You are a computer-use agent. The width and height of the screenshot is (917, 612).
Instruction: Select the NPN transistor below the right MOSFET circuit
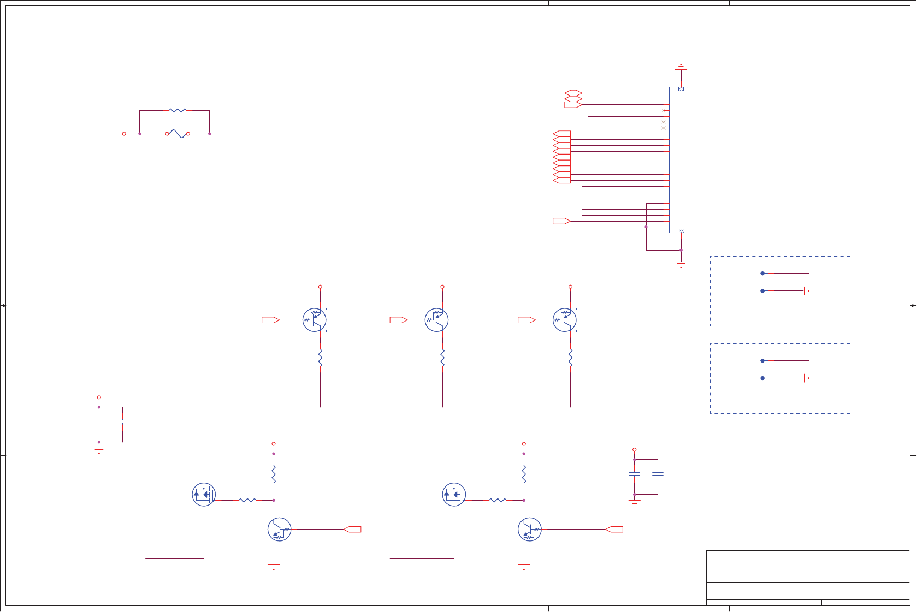pos(529,530)
